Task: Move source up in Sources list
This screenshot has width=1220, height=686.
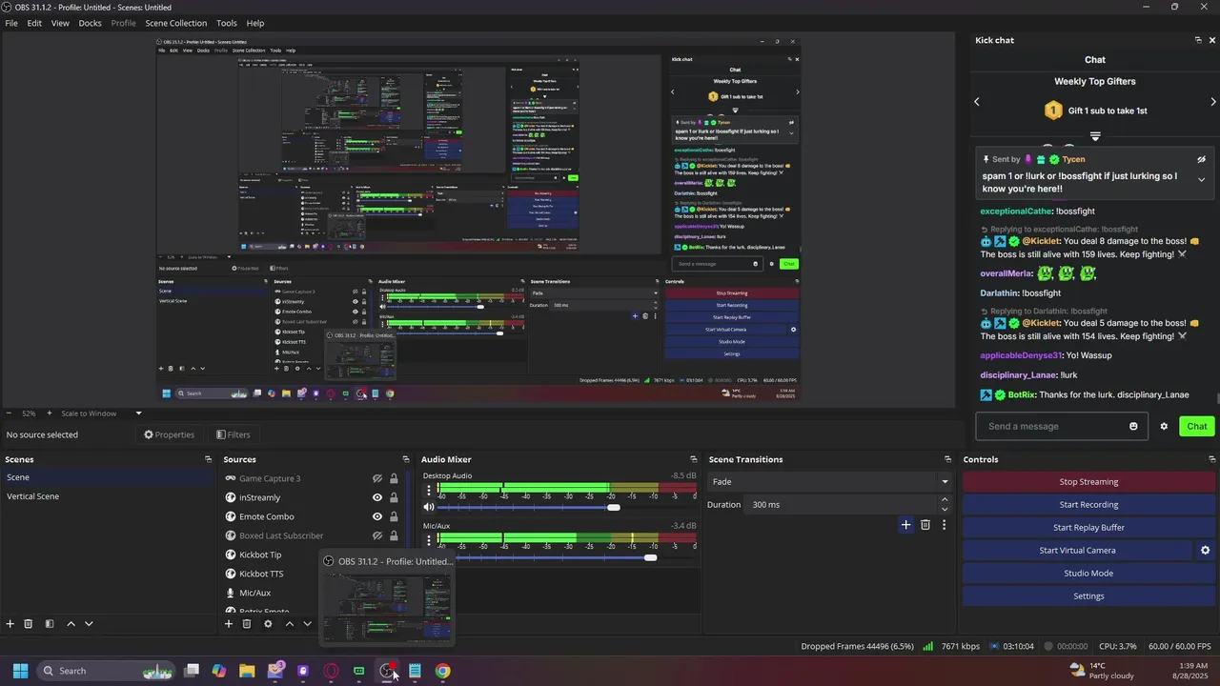Action: (x=290, y=624)
